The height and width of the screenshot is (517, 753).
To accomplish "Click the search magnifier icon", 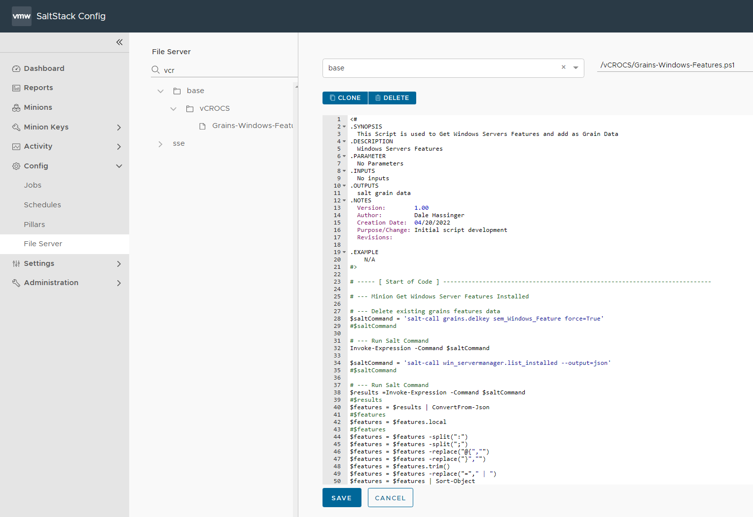I will click(x=156, y=70).
